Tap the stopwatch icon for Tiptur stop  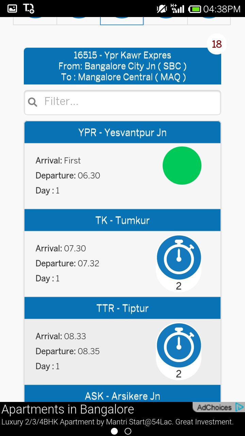pos(178,346)
